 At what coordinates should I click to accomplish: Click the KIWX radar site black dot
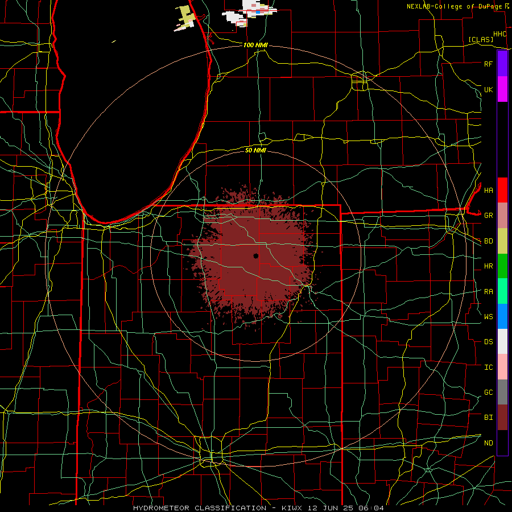[255, 255]
